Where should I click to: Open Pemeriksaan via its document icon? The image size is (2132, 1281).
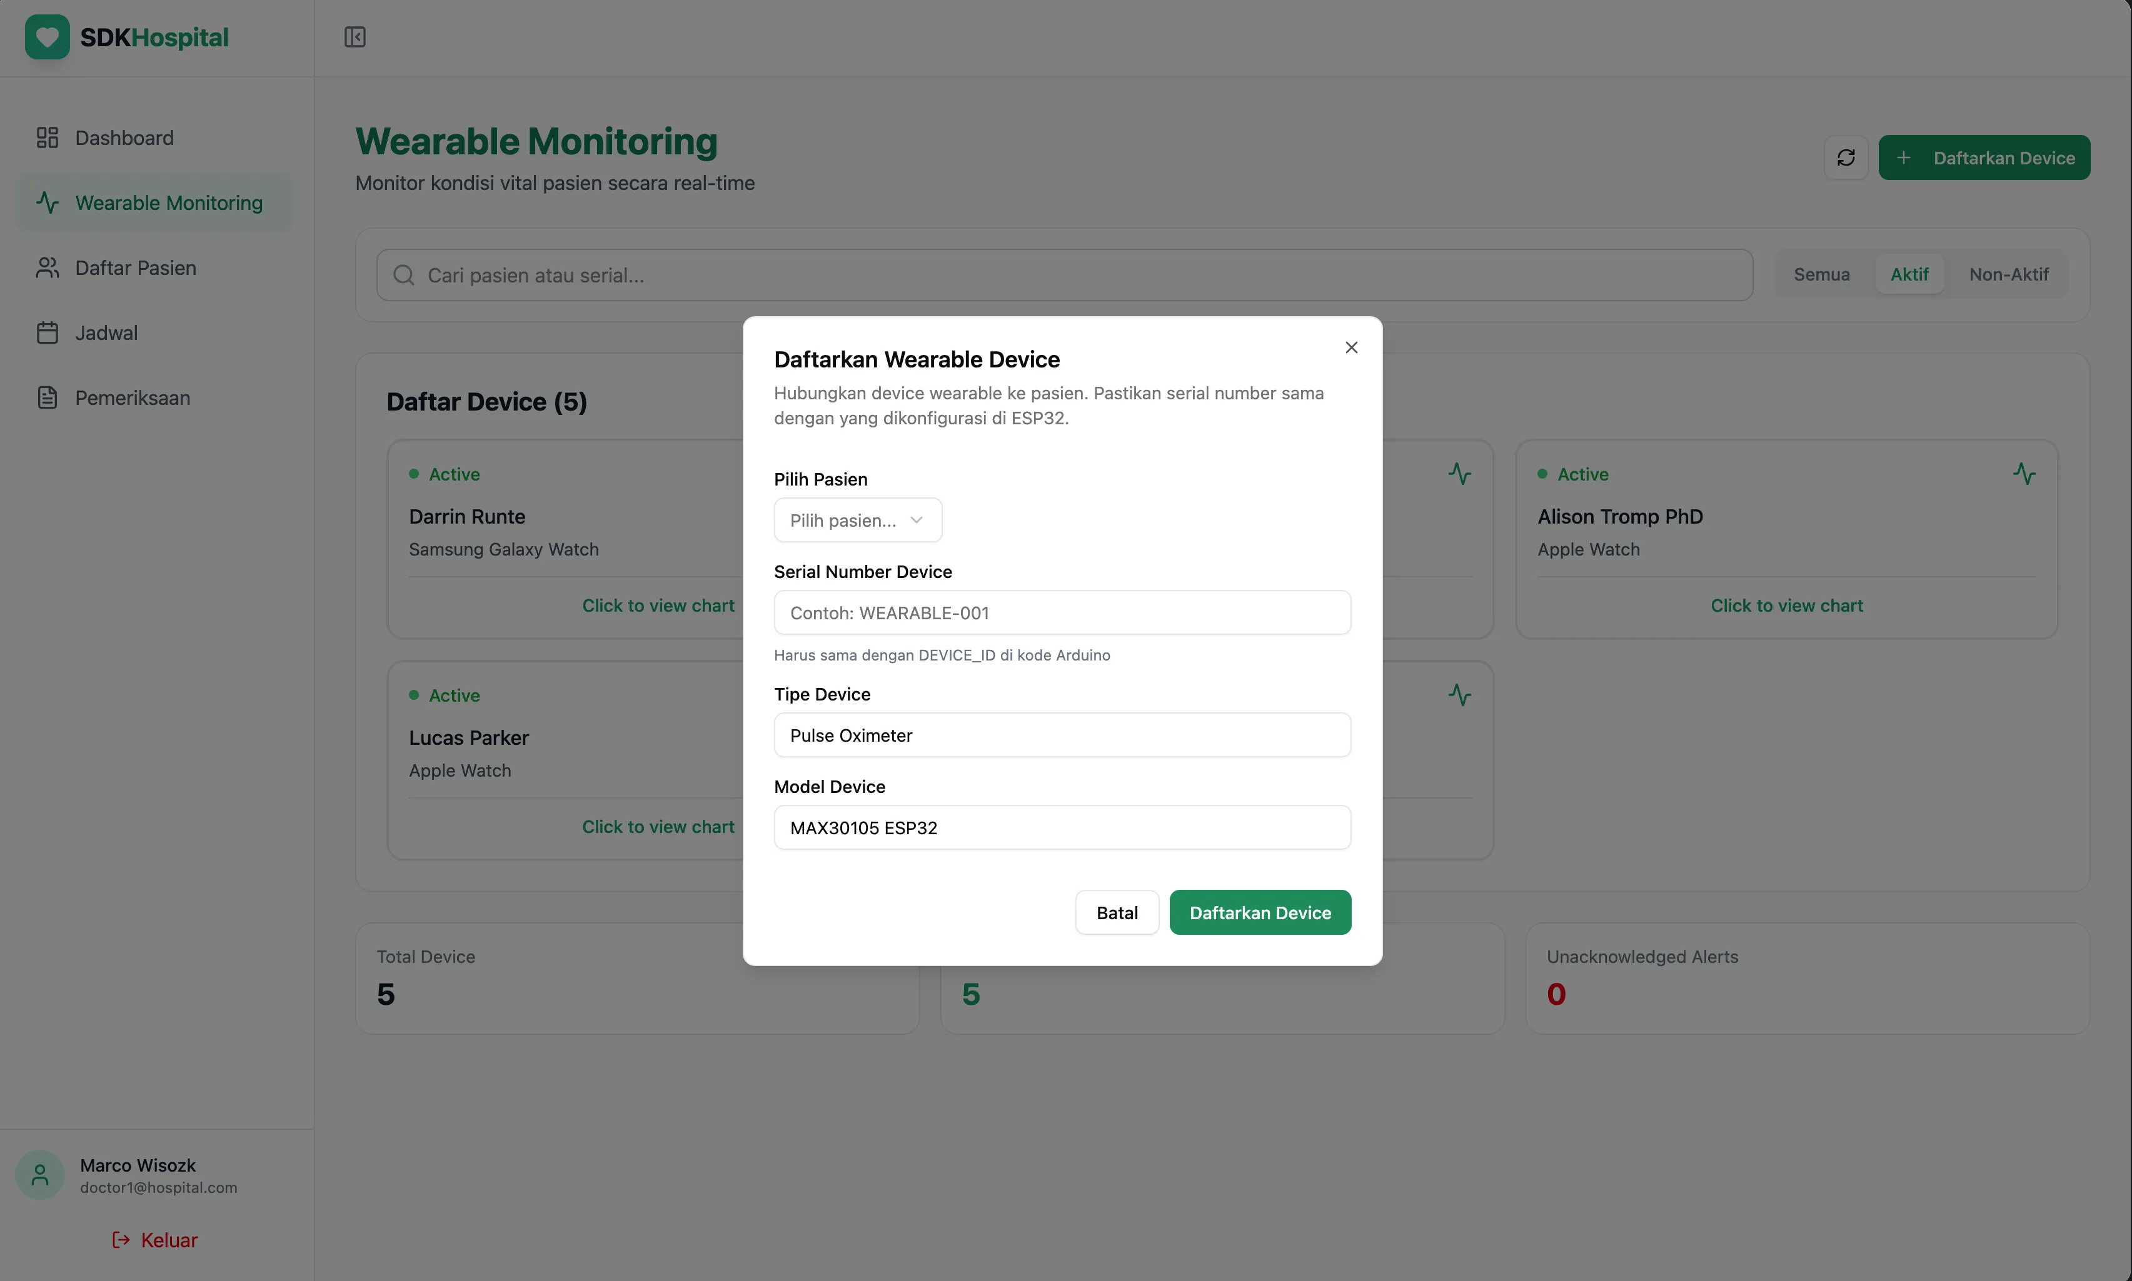[48, 397]
